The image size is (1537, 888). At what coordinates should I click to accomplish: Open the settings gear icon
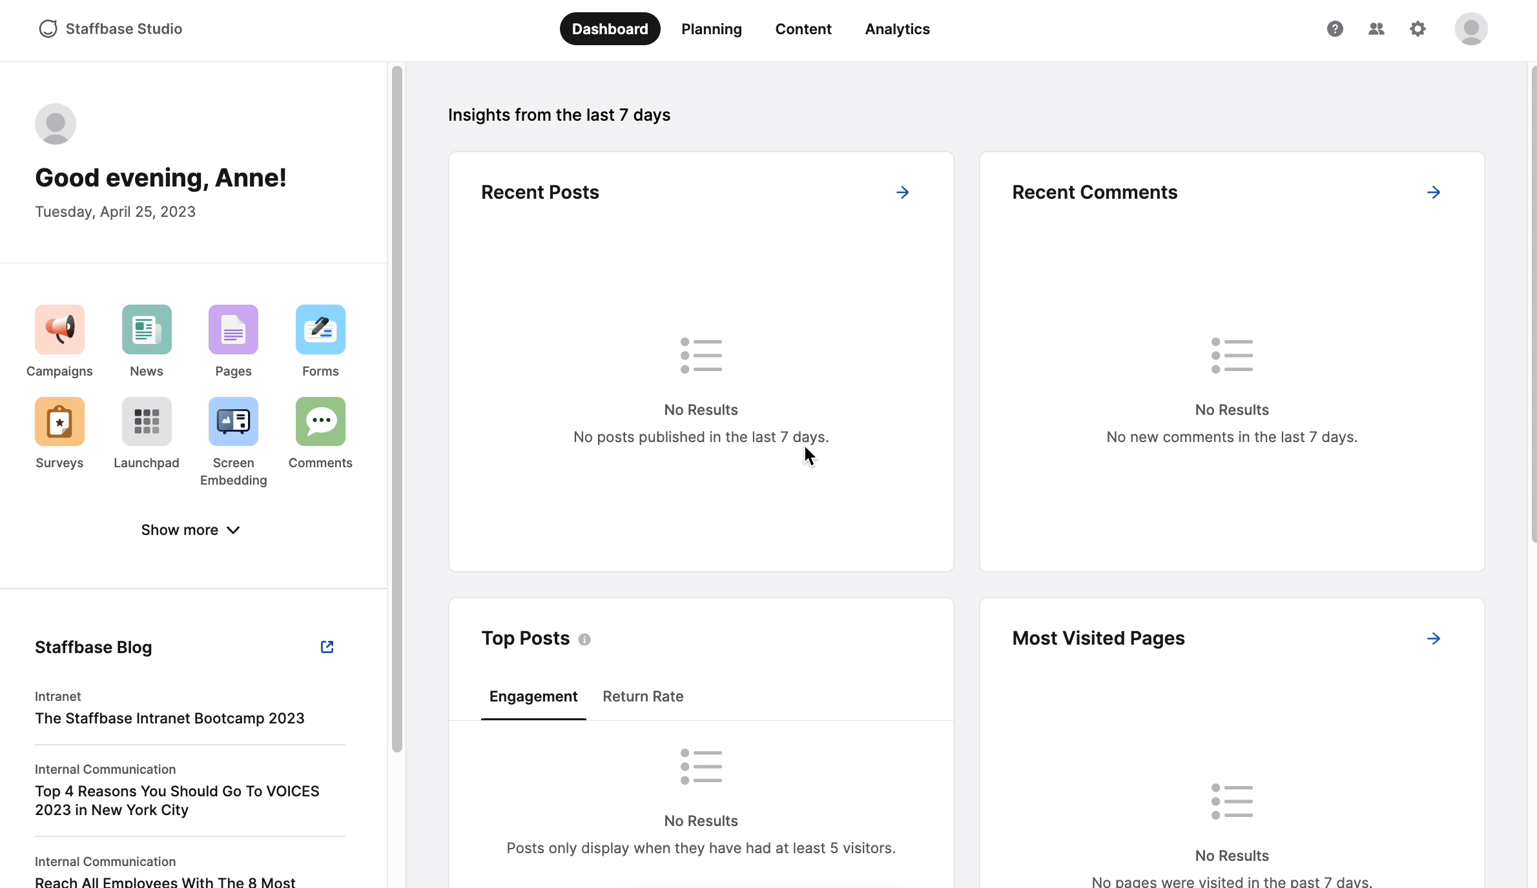(x=1418, y=29)
